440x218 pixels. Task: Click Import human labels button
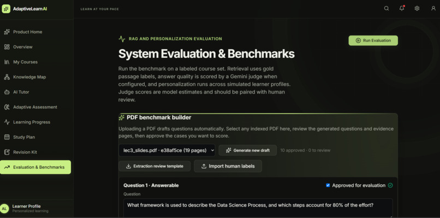[x=228, y=166]
